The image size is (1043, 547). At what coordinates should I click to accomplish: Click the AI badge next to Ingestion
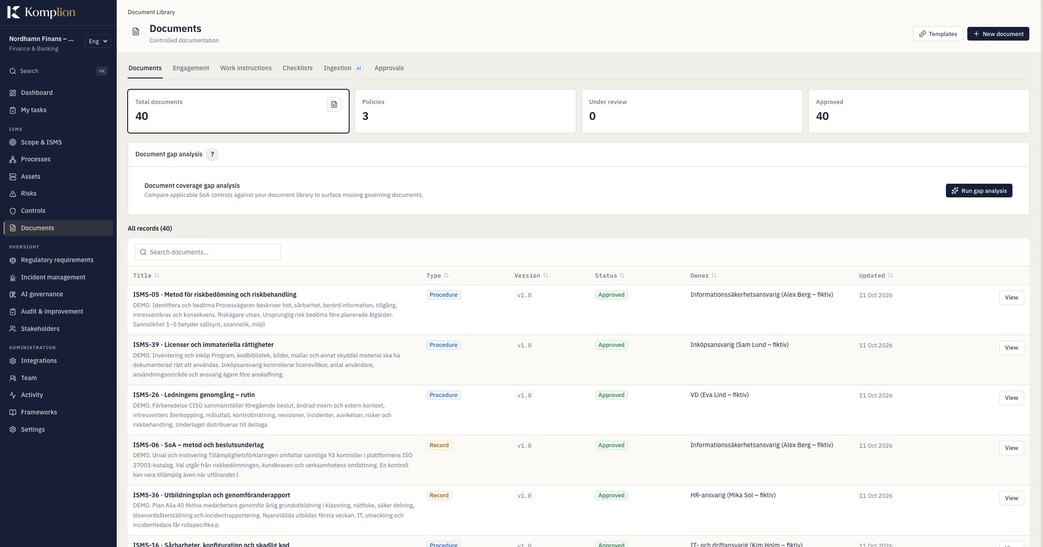coord(359,68)
